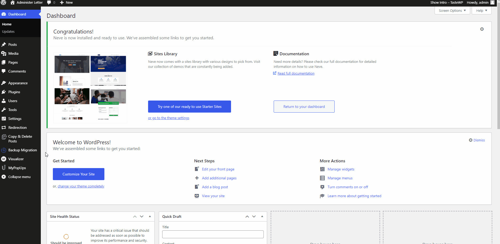Screen dimensions: 500x244
Task: Click the MyPopUps sidebar icon
Action: [4, 168]
